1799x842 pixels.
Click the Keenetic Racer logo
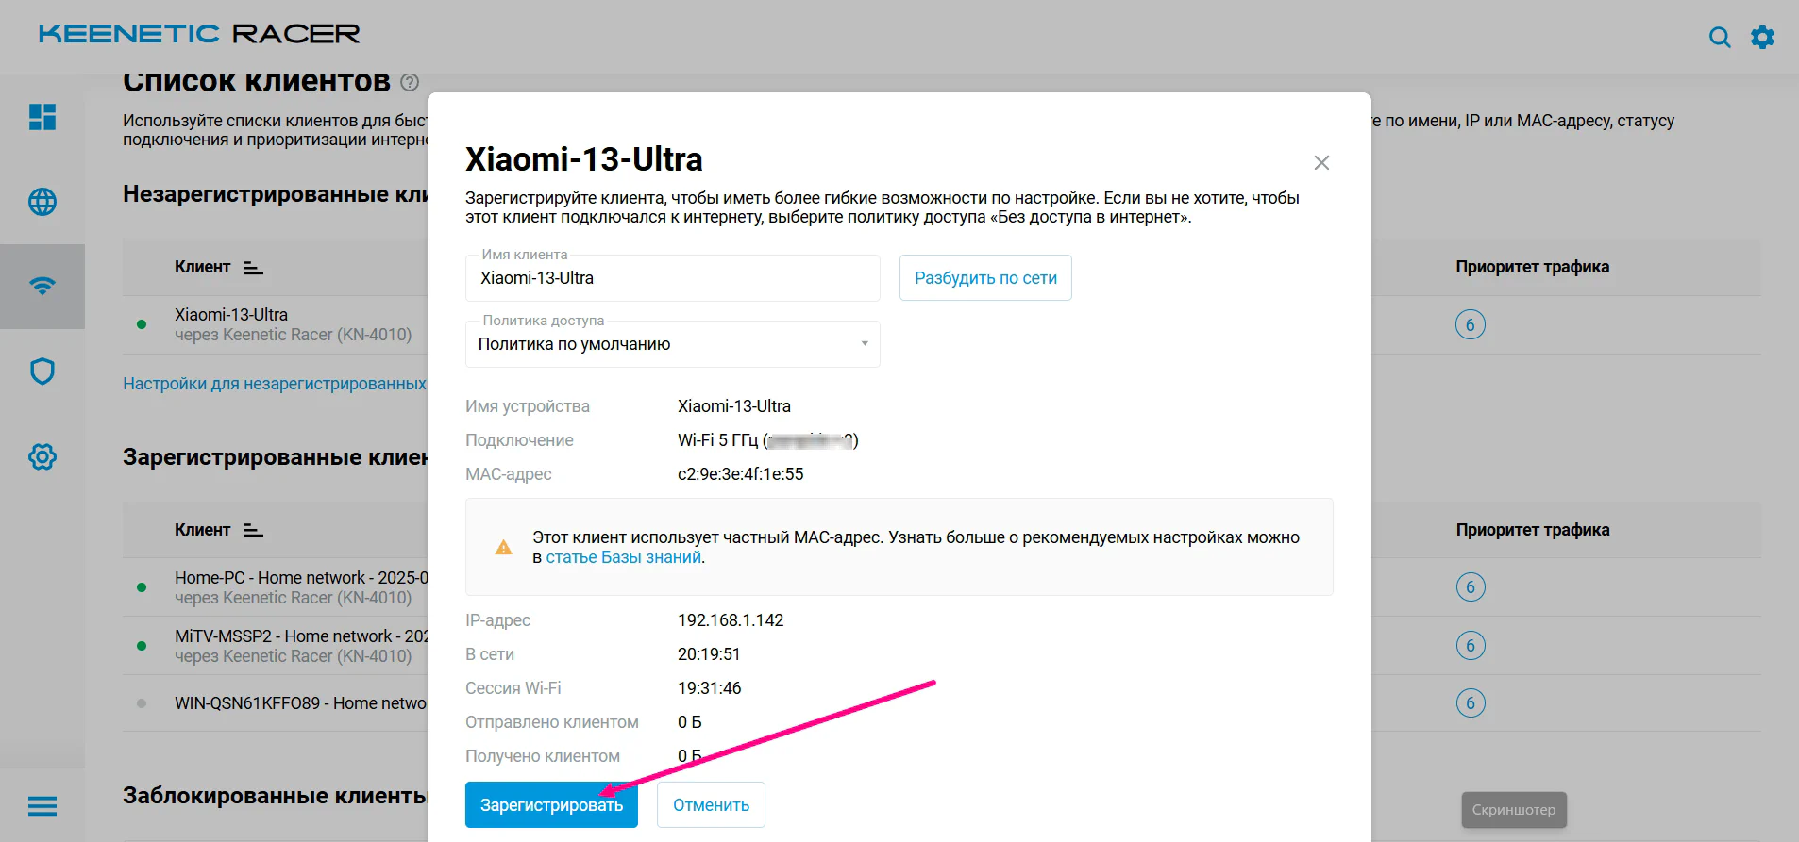199,34
